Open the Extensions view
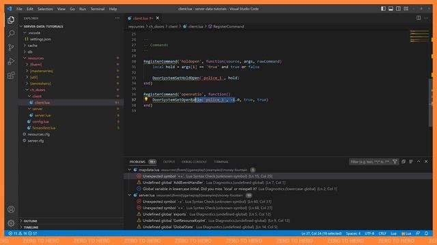This screenshot has width=437, height=245. coord(11,76)
